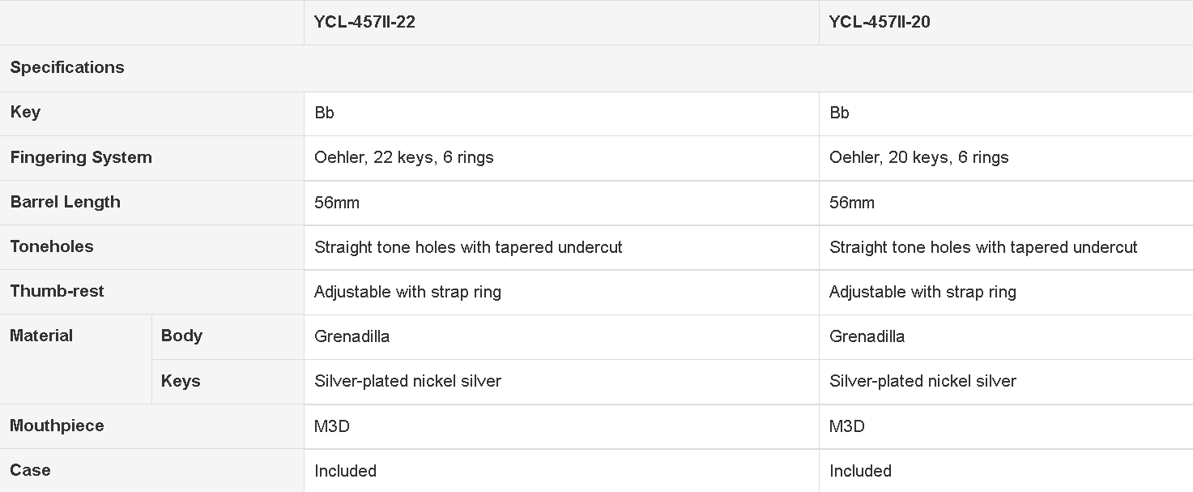
Task: Click the Body sub-label under Material
Action: 181,336
